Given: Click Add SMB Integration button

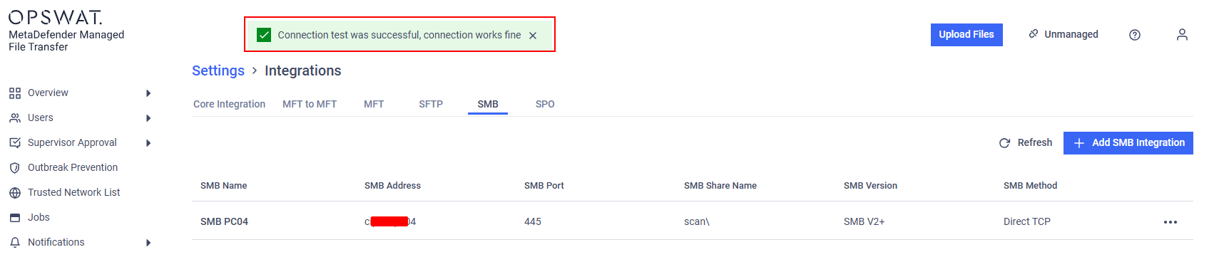Looking at the screenshot, I should (1128, 143).
